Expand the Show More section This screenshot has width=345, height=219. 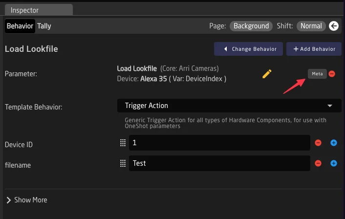26,200
